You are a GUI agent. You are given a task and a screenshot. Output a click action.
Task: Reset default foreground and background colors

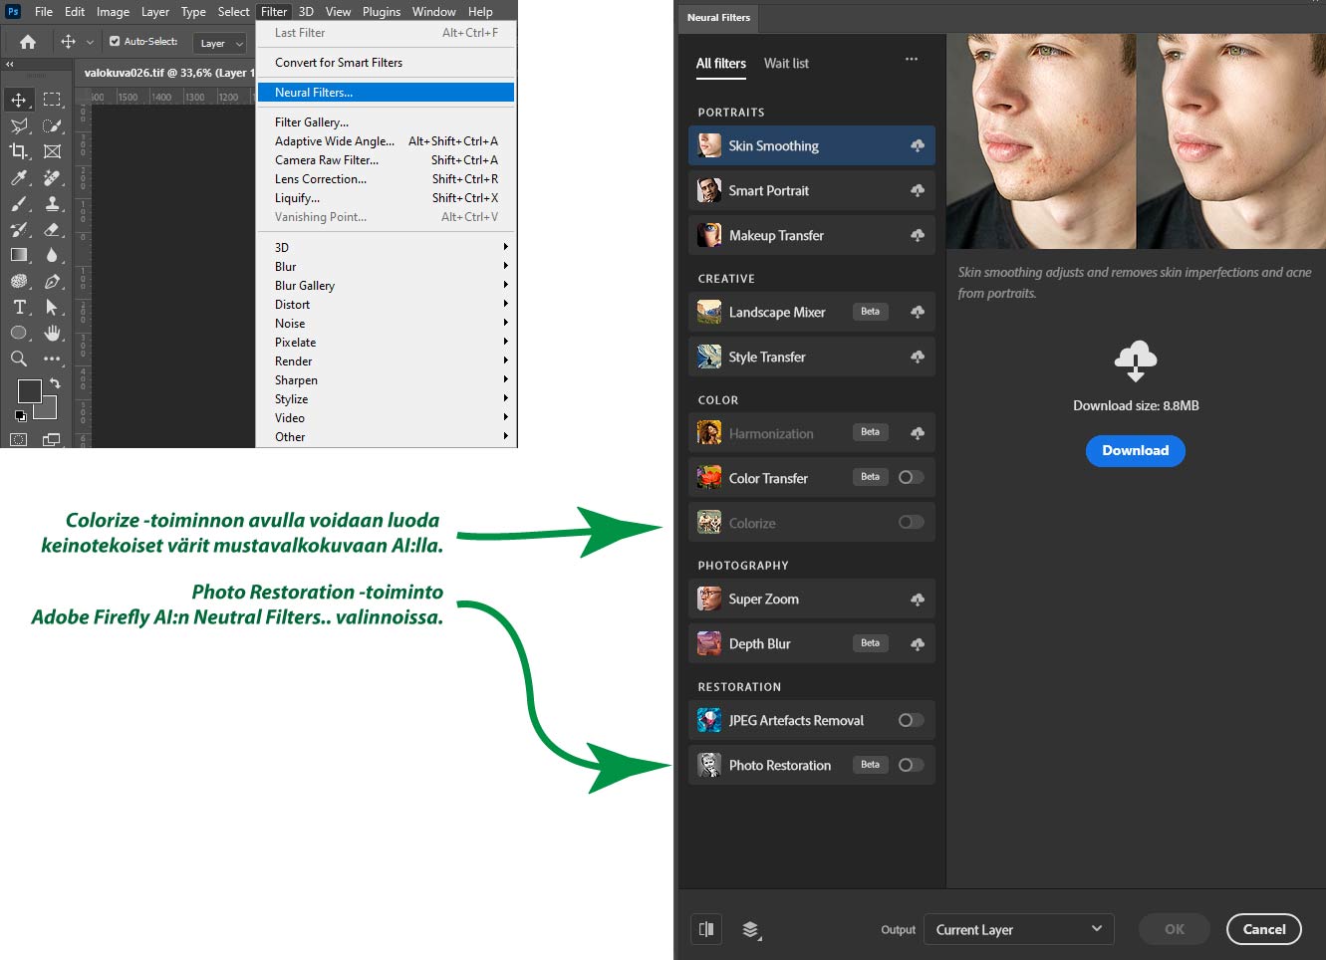(x=20, y=416)
